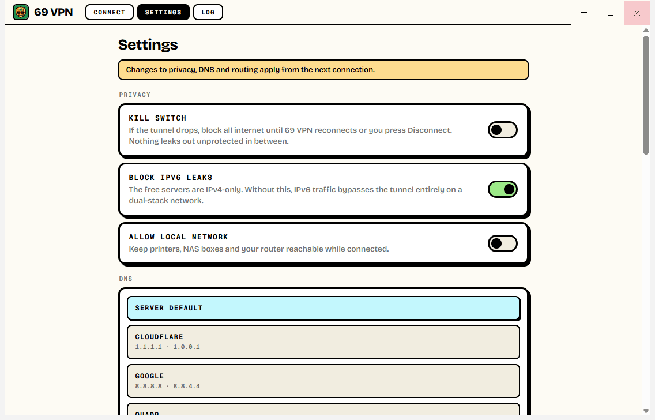Viewport: 655px width, 420px height.
Task: Click the Block IPv6 Leaks title text
Action: coord(171,178)
